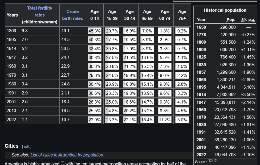Click the Age 75+ column header
260x165 pixels.
(x=182, y=15)
